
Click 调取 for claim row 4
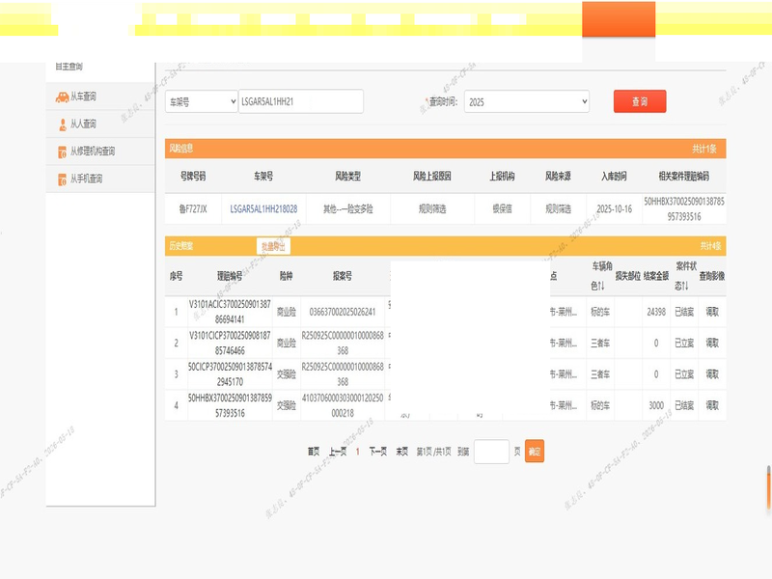click(x=712, y=405)
